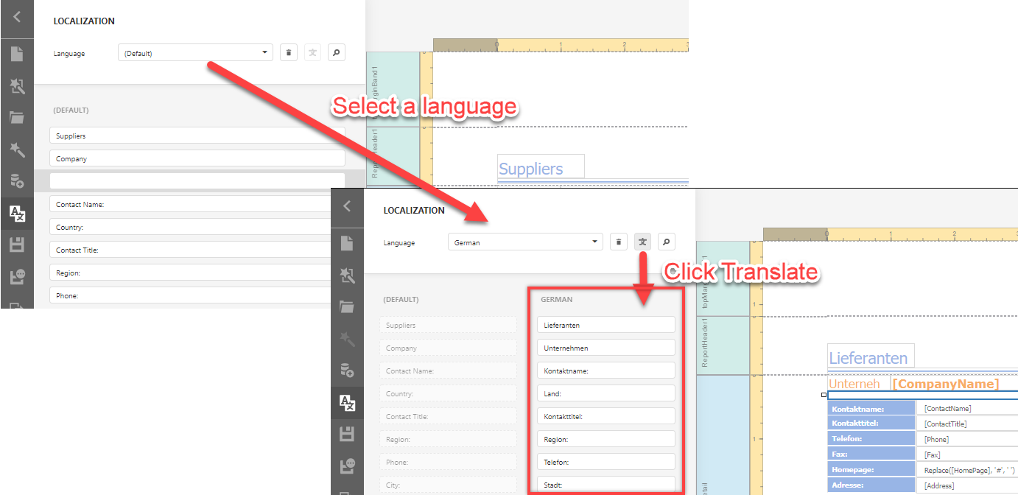Click the Kontakttitel: translation field
Screen dimensions: 1018x495
coord(606,416)
